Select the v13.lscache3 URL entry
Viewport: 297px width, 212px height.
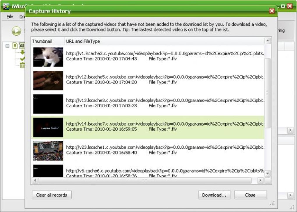tap(165, 100)
